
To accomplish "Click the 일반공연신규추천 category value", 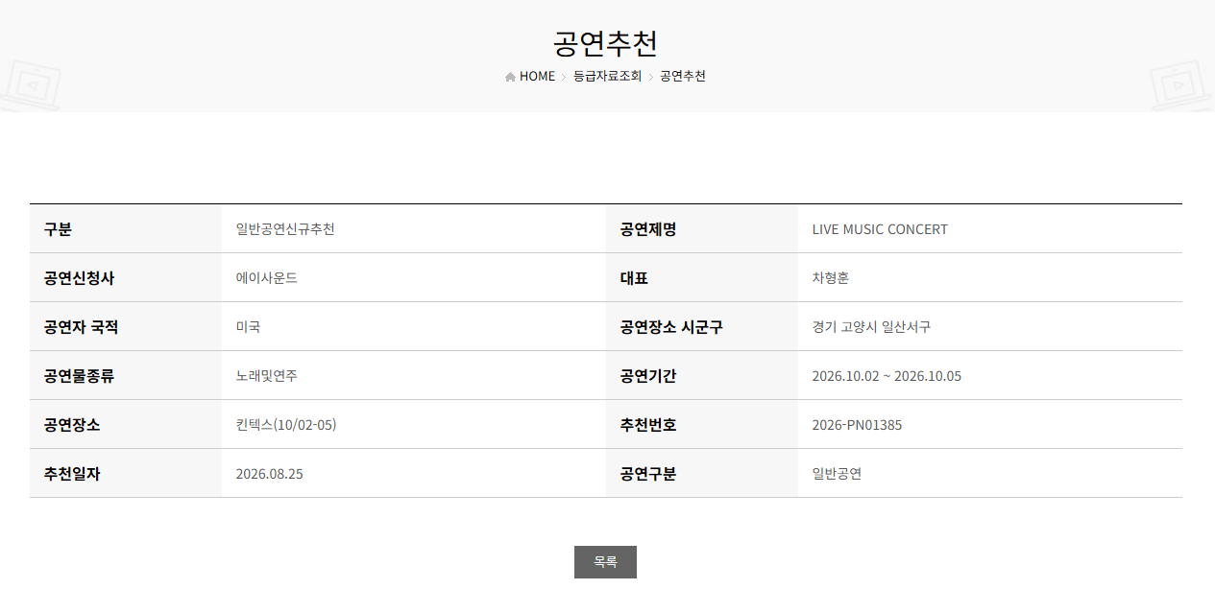I will click(x=285, y=229).
